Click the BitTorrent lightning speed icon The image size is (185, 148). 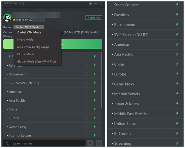pos(177,133)
